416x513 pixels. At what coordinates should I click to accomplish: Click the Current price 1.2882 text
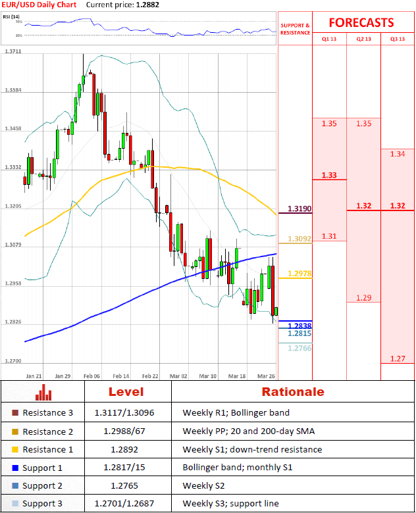[x=123, y=5]
